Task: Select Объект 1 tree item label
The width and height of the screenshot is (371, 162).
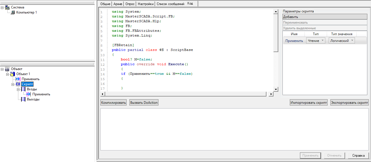Action: tap(23, 74)
